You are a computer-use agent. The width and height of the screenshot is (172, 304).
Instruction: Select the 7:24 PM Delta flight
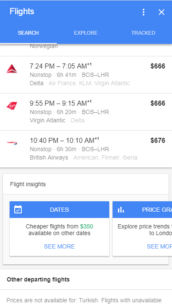click(86, 75)
